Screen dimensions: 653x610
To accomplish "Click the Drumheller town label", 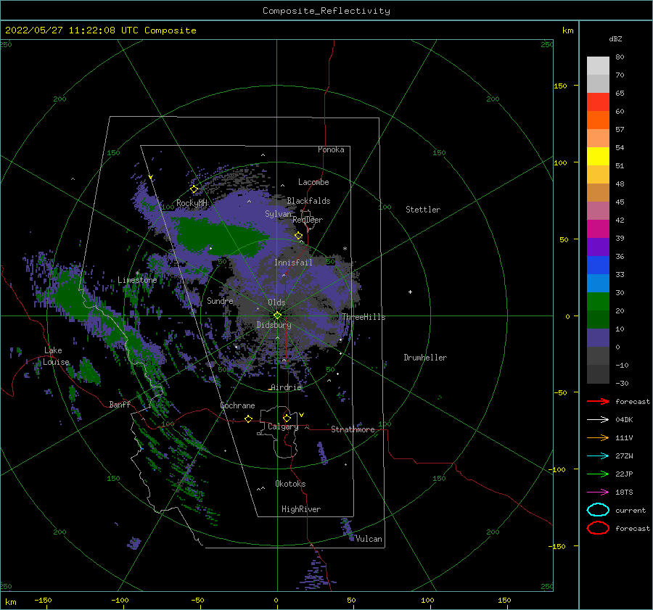I will click(x=425, y=358).
